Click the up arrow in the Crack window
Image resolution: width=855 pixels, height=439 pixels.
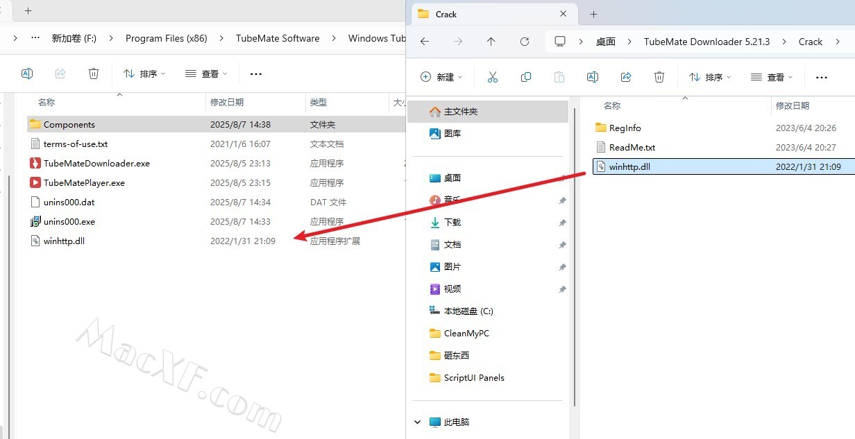tap(491, 42)
